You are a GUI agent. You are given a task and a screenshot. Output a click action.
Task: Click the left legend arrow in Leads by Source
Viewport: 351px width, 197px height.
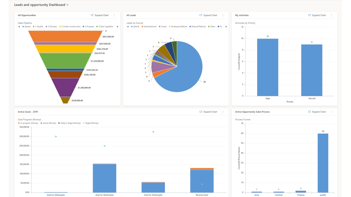tap(128, 27)
